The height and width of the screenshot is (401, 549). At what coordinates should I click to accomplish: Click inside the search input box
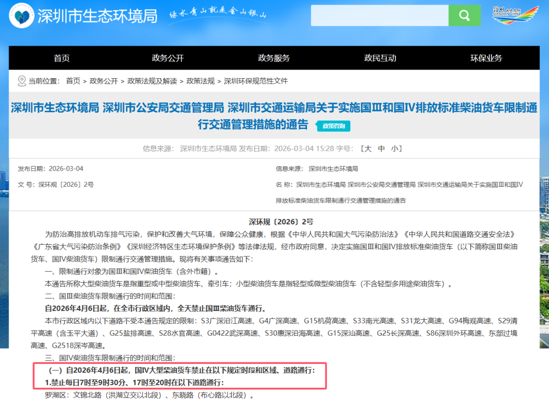pos(379,15)
